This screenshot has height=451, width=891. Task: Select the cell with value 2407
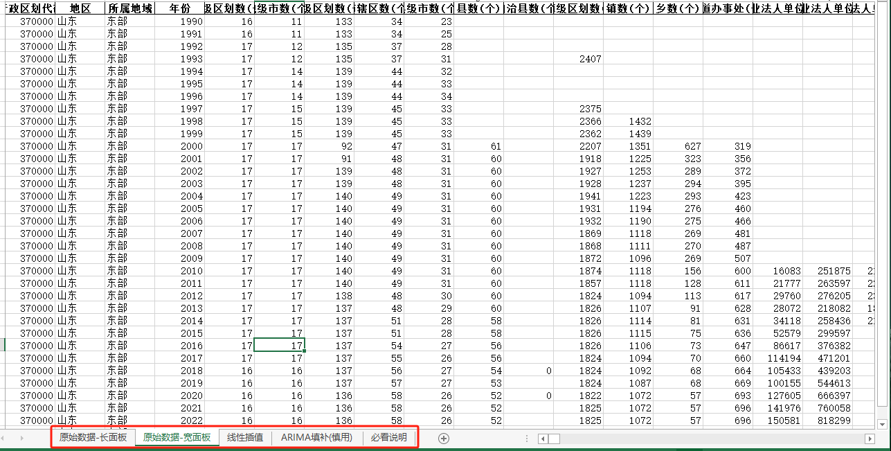point(578,59)
